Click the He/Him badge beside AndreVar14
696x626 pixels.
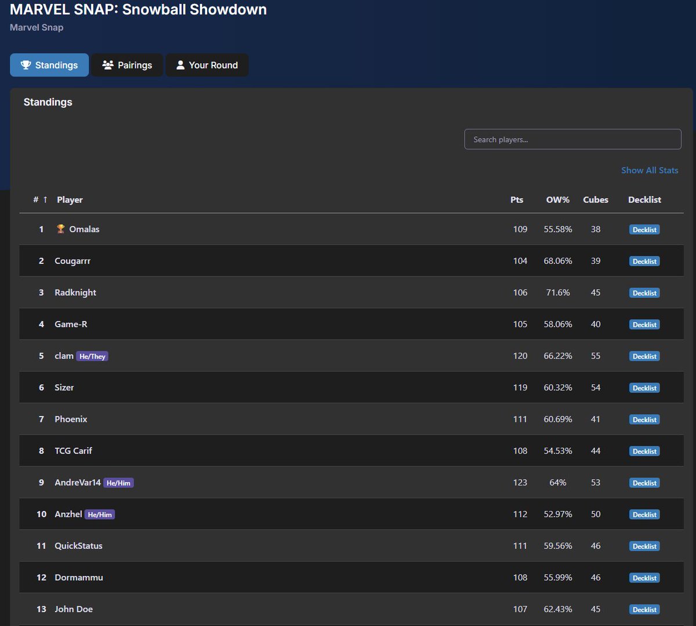coord(118,483)
